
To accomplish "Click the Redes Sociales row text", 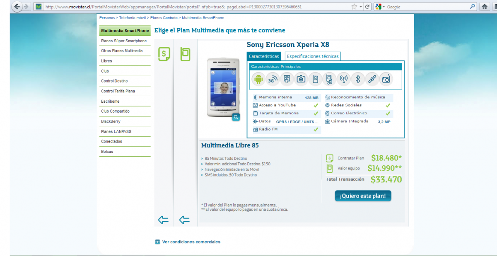I will pyautogui.click(x=346, y=105).
